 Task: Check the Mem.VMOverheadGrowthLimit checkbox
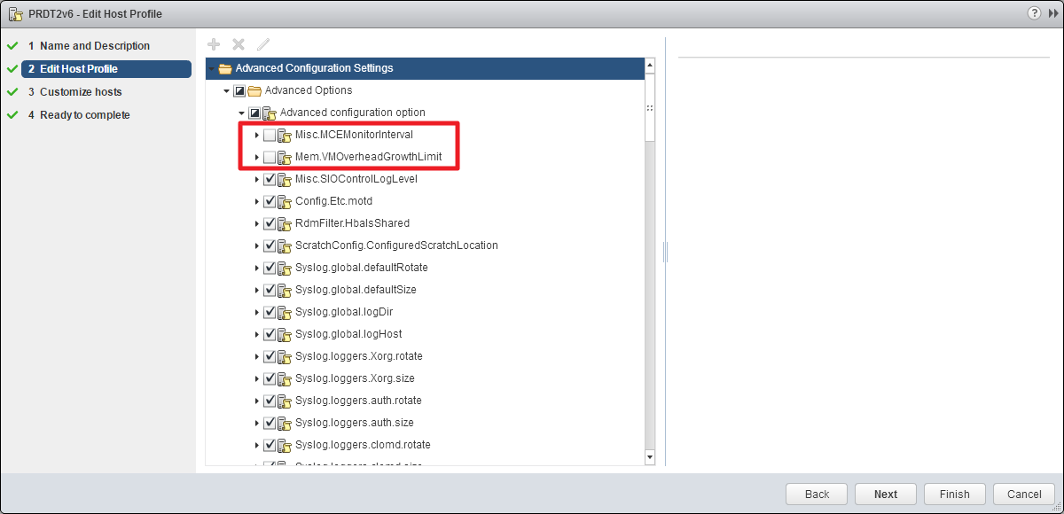[x=270, y=158]
